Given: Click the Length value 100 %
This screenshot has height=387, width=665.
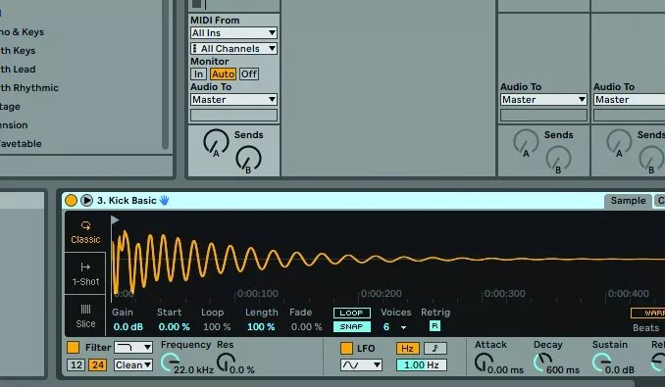Looking at the screenshot, I should point(261,327).
